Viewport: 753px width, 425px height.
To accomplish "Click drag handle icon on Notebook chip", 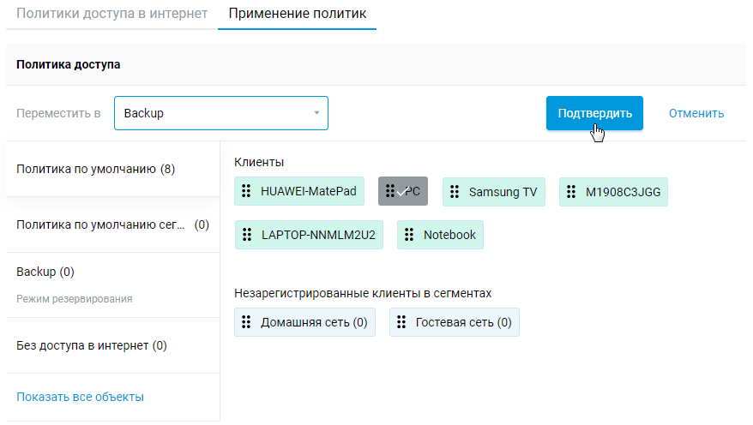I will 409,235.
